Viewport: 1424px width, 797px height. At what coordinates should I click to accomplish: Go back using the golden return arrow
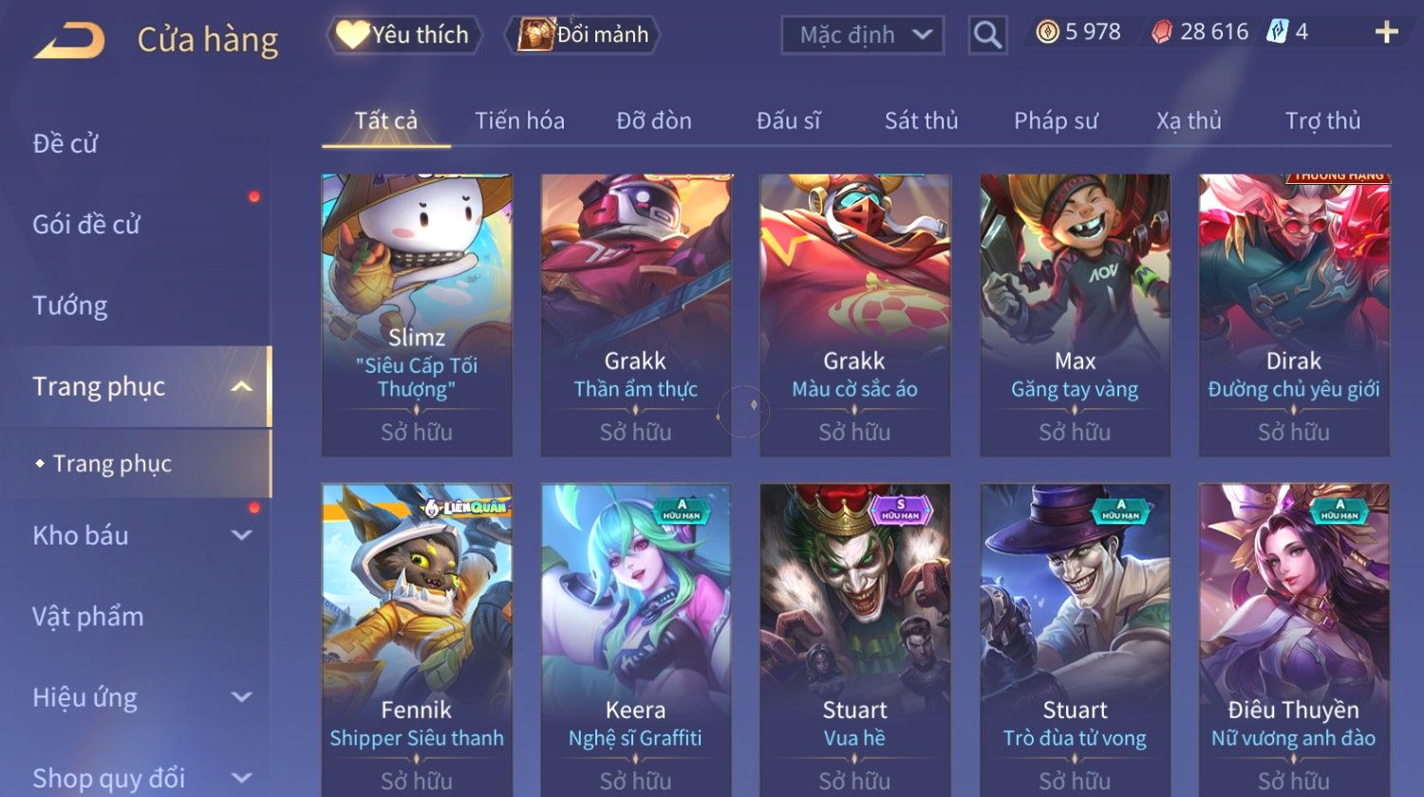[x=69, y=41]
